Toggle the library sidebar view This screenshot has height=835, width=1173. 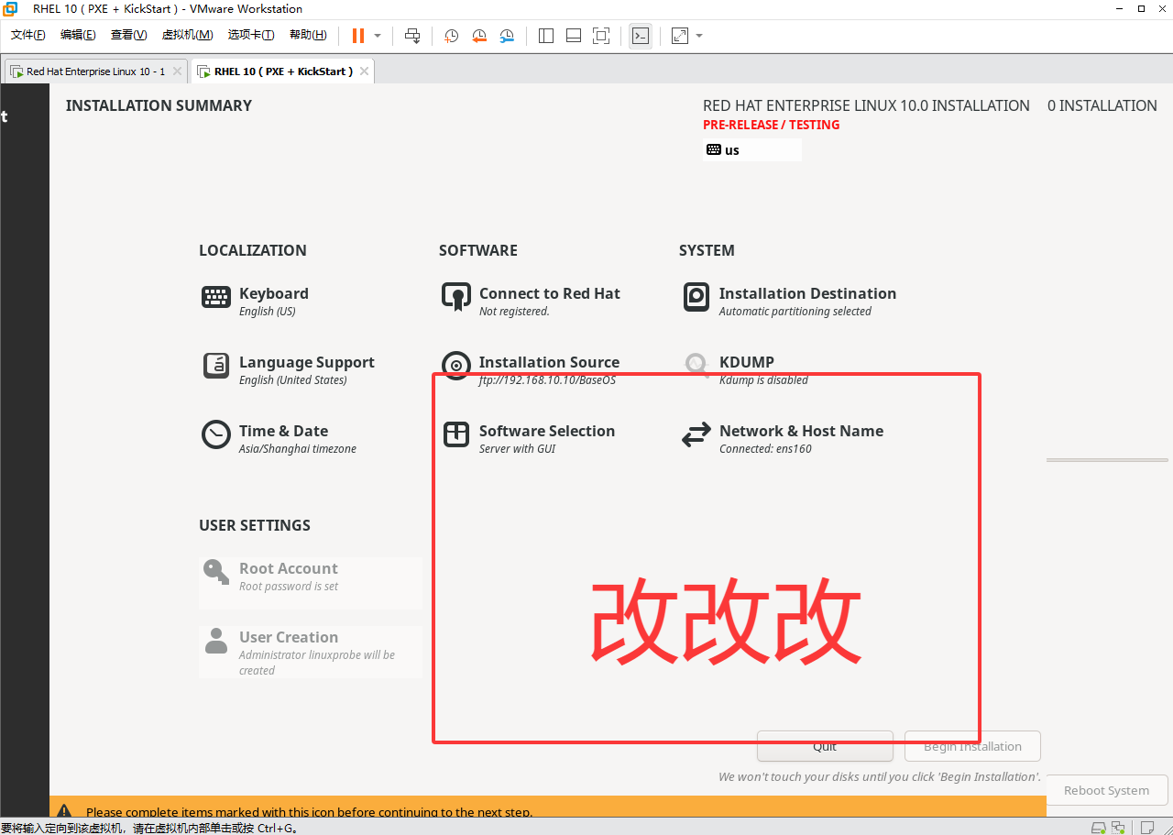(546, 36)
